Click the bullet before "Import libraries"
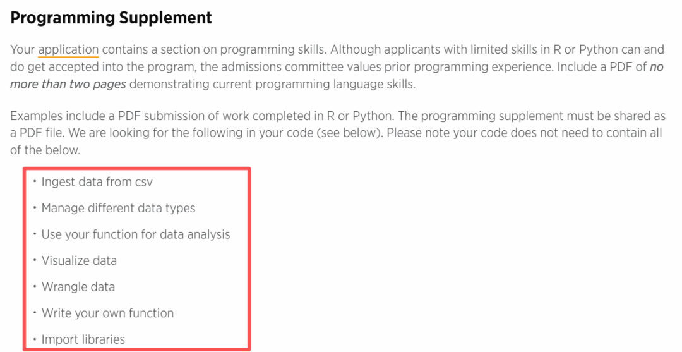Image resolution: width=682 pixels, height=352 pixels. click(35, 339)
